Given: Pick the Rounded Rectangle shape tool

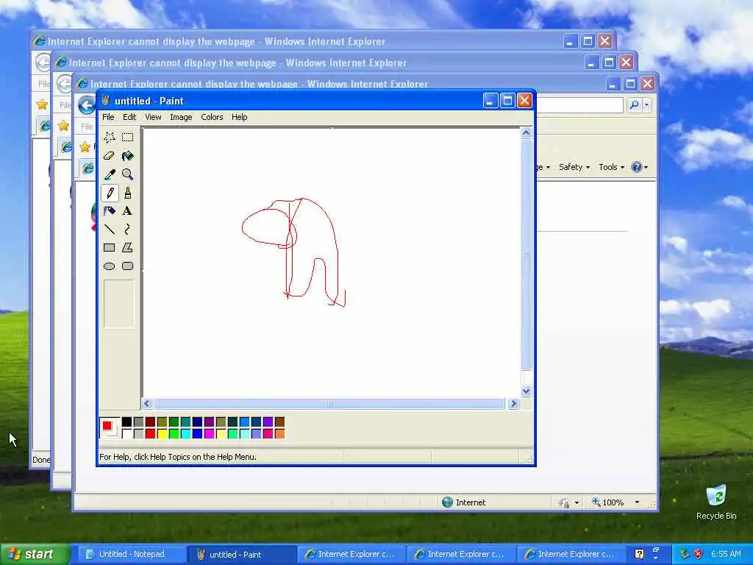Looking at the screenshot, I should 128,266.
